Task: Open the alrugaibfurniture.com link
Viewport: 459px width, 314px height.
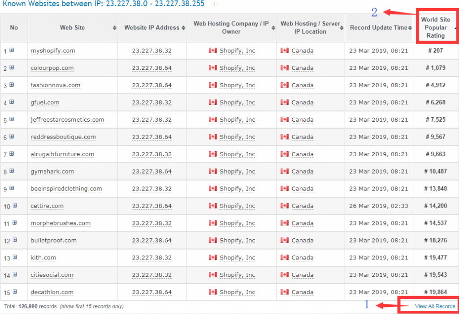Action: 62,154
